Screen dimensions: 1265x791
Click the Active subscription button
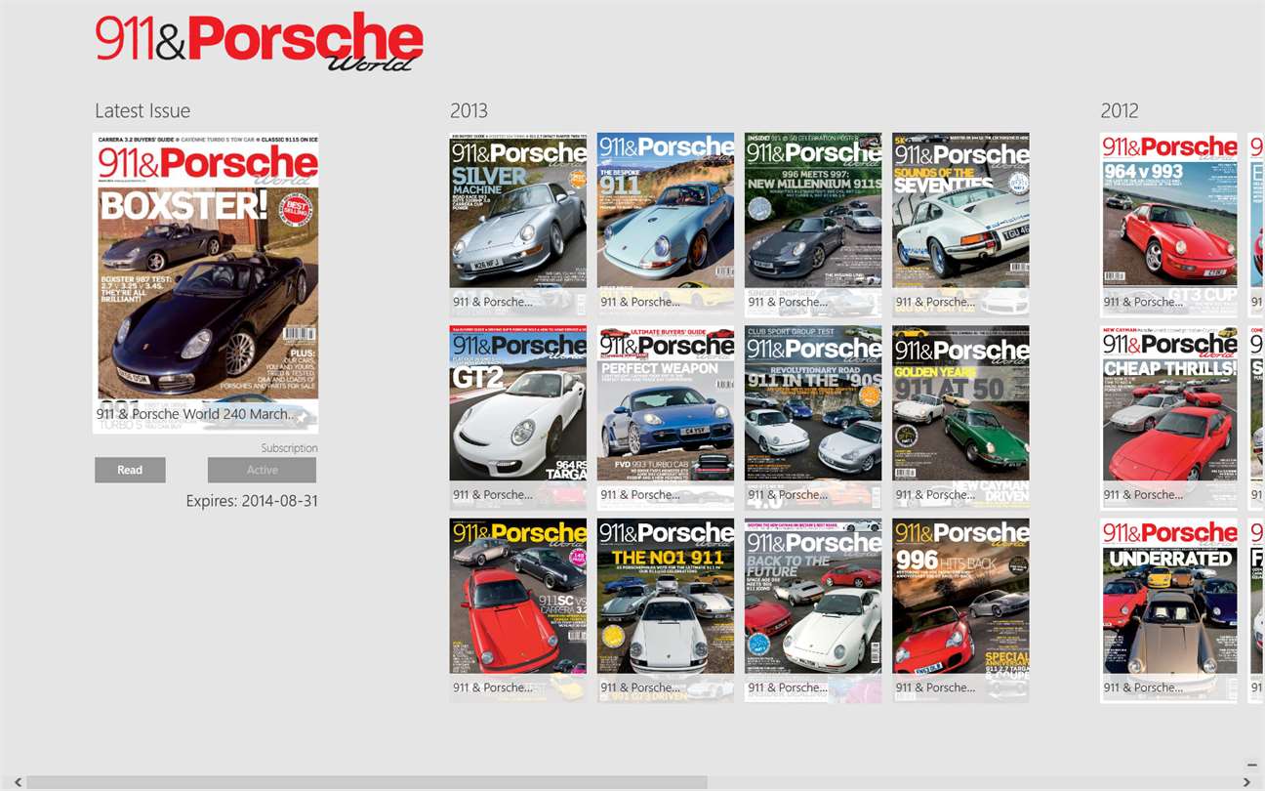coord(262,470)
